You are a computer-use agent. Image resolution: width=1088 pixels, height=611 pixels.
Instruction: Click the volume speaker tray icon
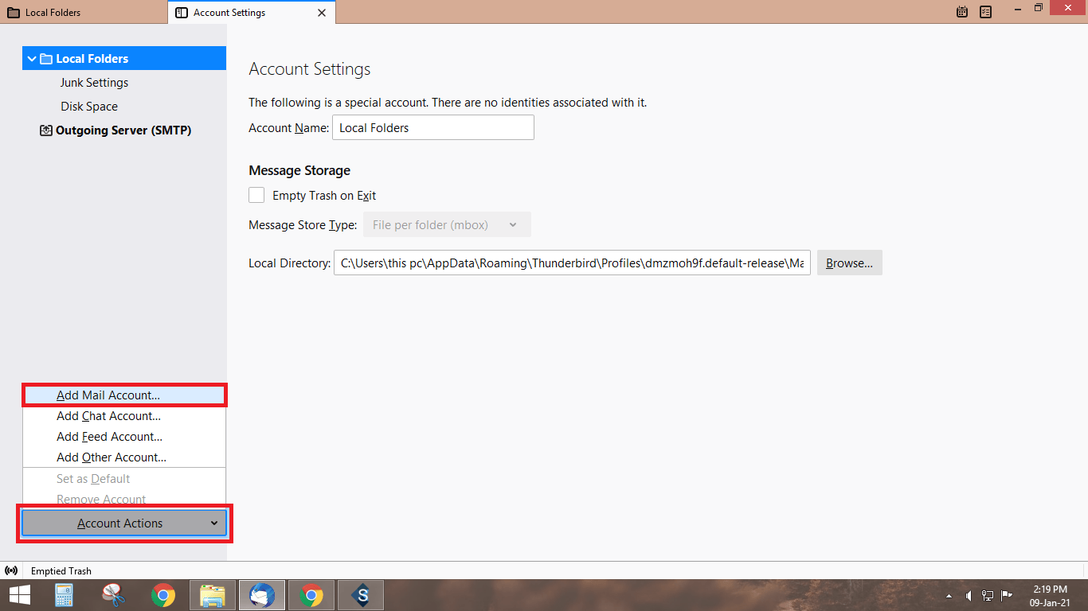point(969,595)
